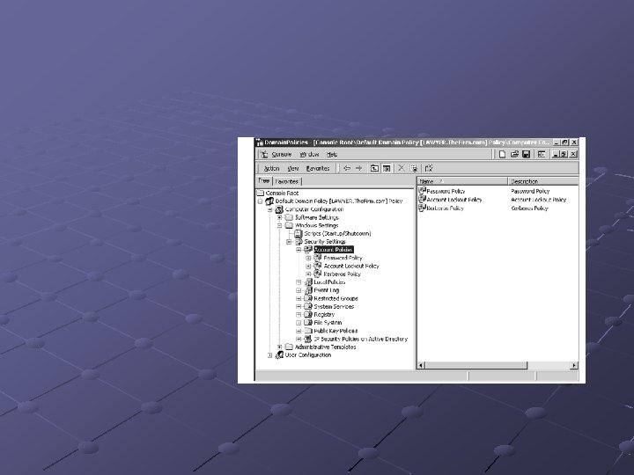This screenshot has width=634, height=475.
Task: Minimize the inner MMC child window
Action: click(556, 154)
